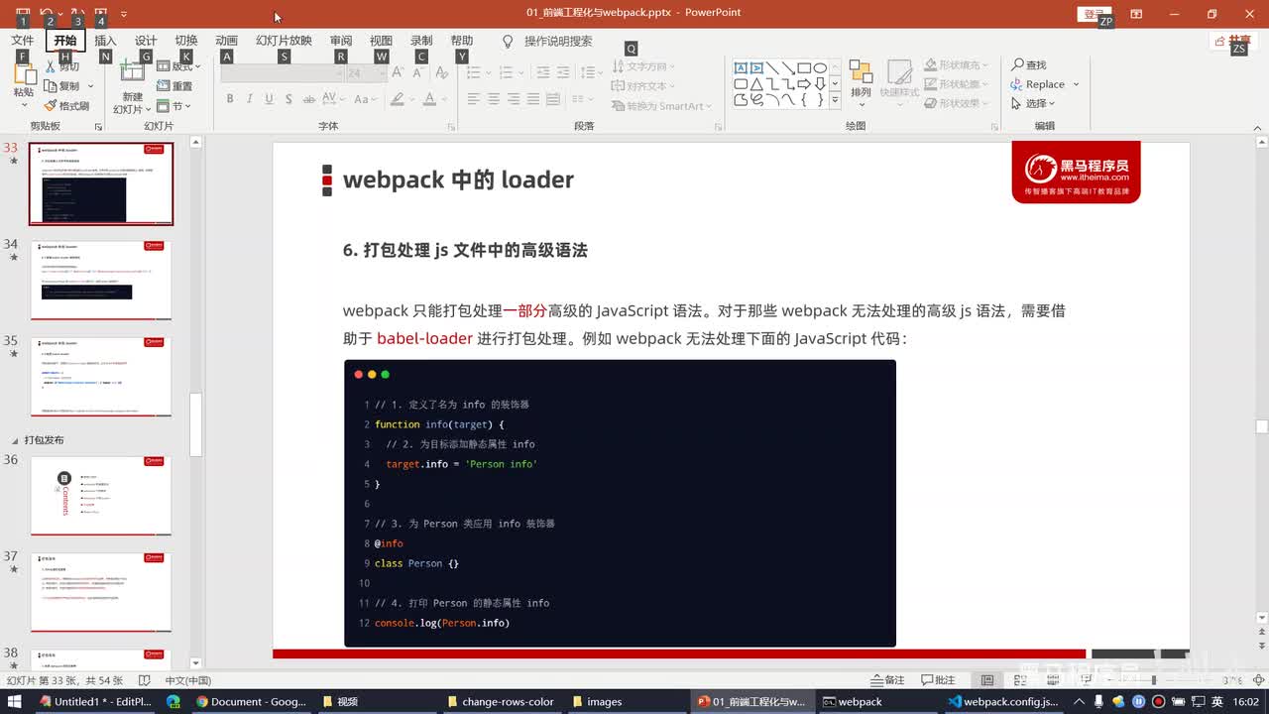The width and height of the screenshot is (1269, 714).
Task: Open Notes pane from status bar
Action: pos(888,680)
